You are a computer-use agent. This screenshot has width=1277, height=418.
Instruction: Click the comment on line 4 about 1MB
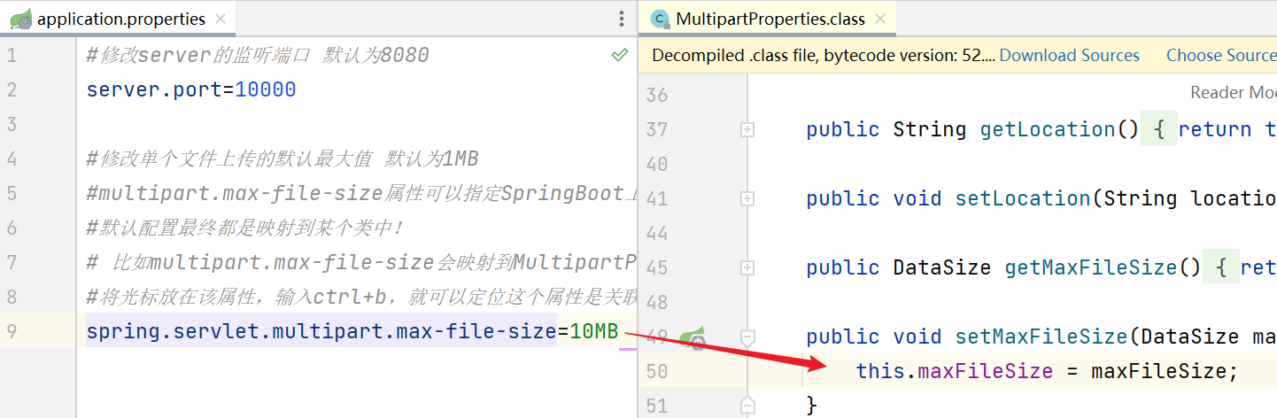(282, 159)
